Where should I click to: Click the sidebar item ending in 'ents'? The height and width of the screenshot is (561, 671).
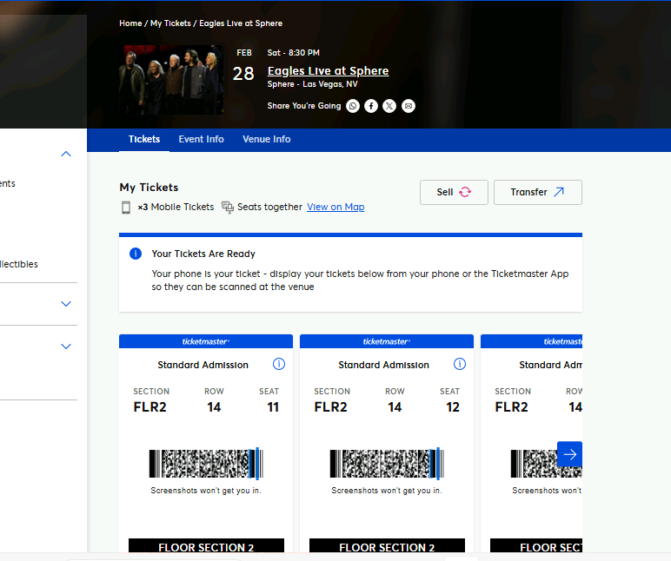[8, 184]
